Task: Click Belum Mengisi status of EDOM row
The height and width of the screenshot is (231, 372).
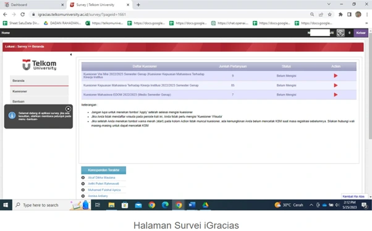Action: point(286,94)
